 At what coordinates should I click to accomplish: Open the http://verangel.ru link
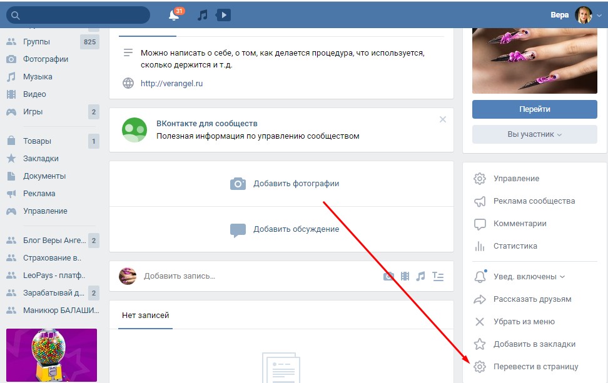coord(171,83)
